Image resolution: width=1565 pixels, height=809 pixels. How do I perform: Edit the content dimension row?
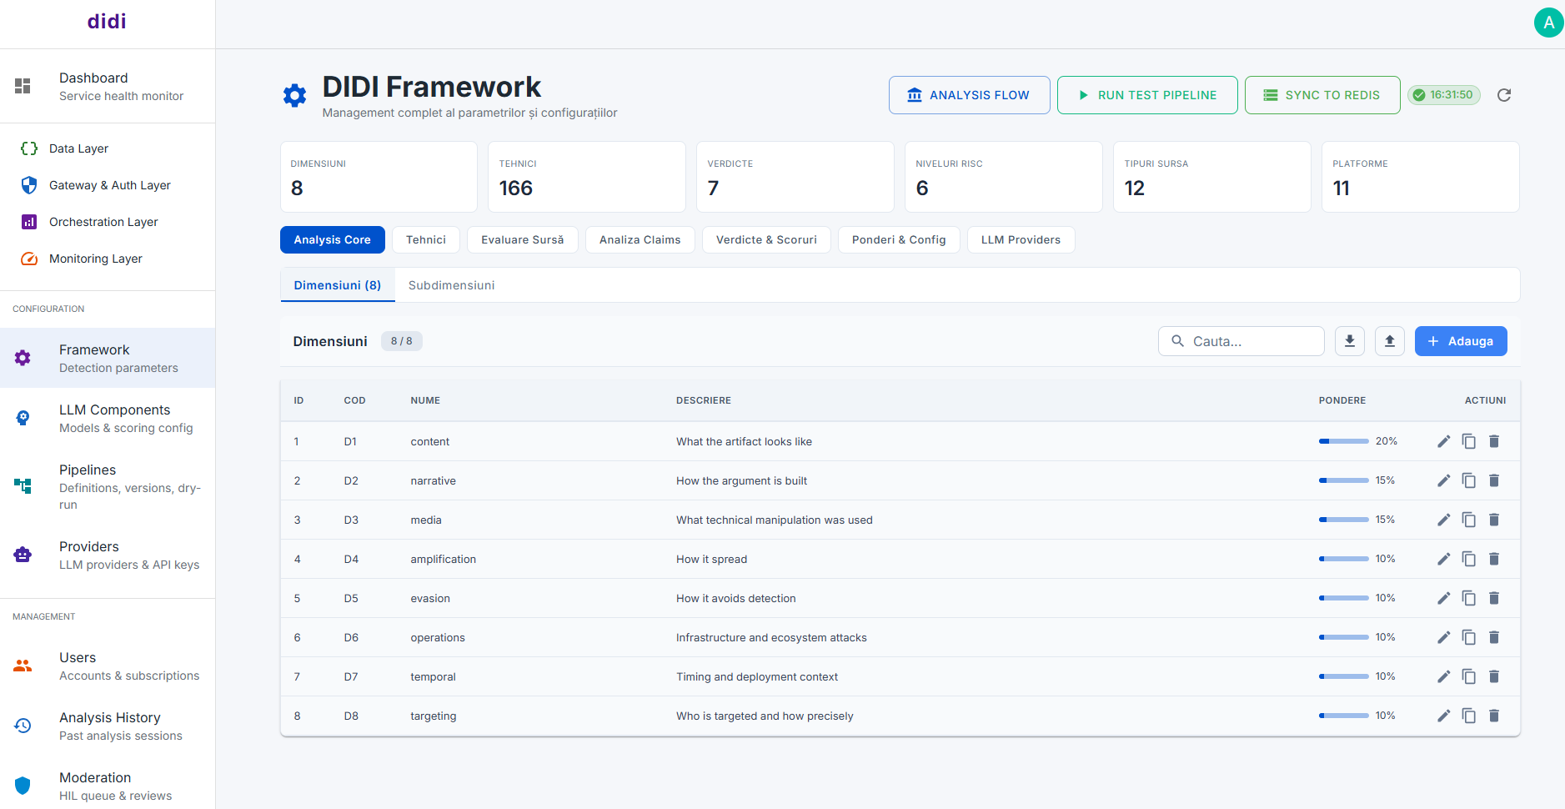[1444, 441]
